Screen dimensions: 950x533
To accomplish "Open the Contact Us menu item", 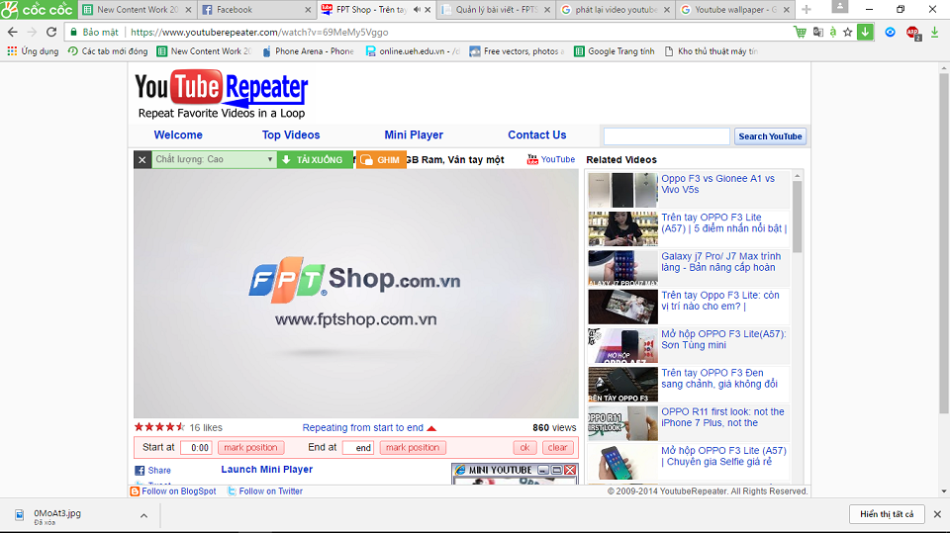I will [536, 135].
